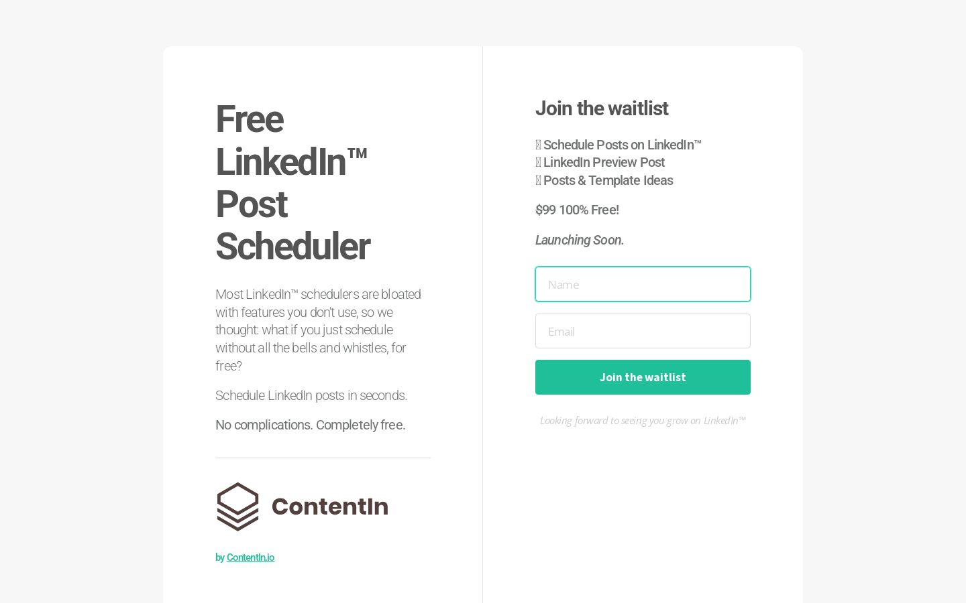Click the ContentIn wordmark text logo
The image size is (966, 603).
(330, 507)
